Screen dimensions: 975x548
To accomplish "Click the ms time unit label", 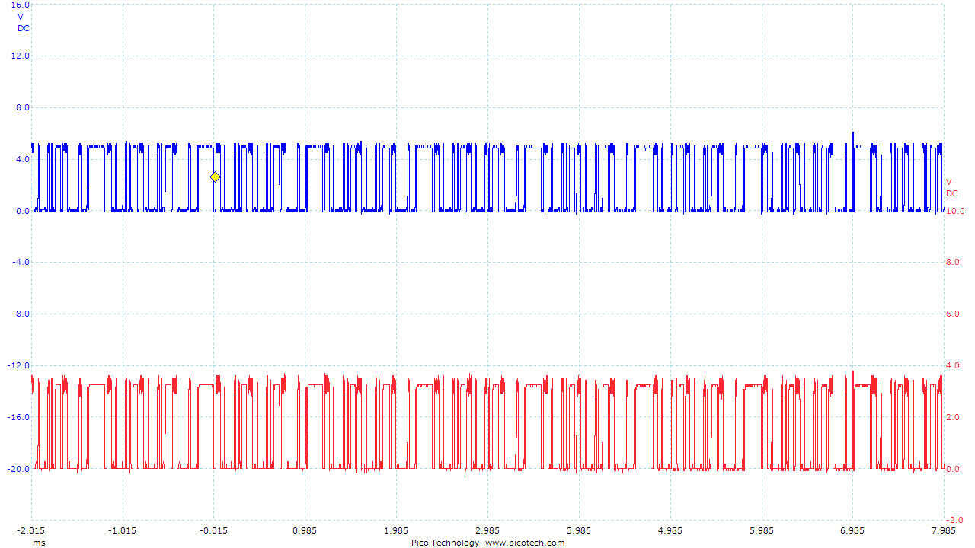I will 38,543.
